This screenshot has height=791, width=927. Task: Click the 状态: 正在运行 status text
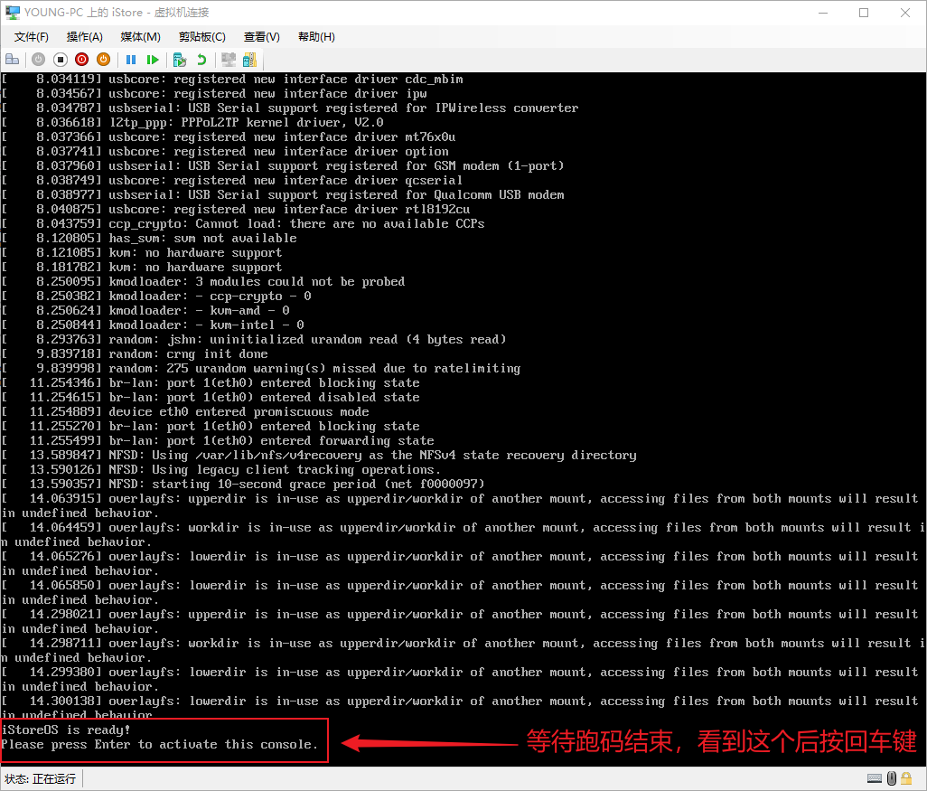40,778
